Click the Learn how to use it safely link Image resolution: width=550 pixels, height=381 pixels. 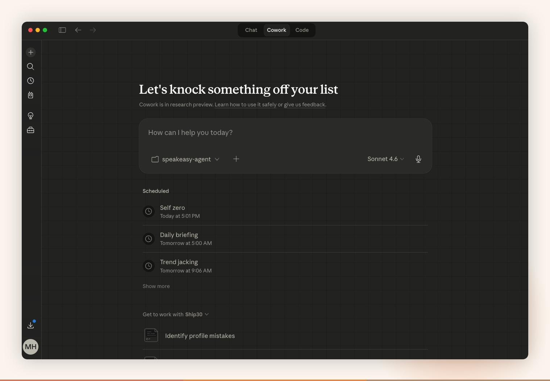[245, 105]
